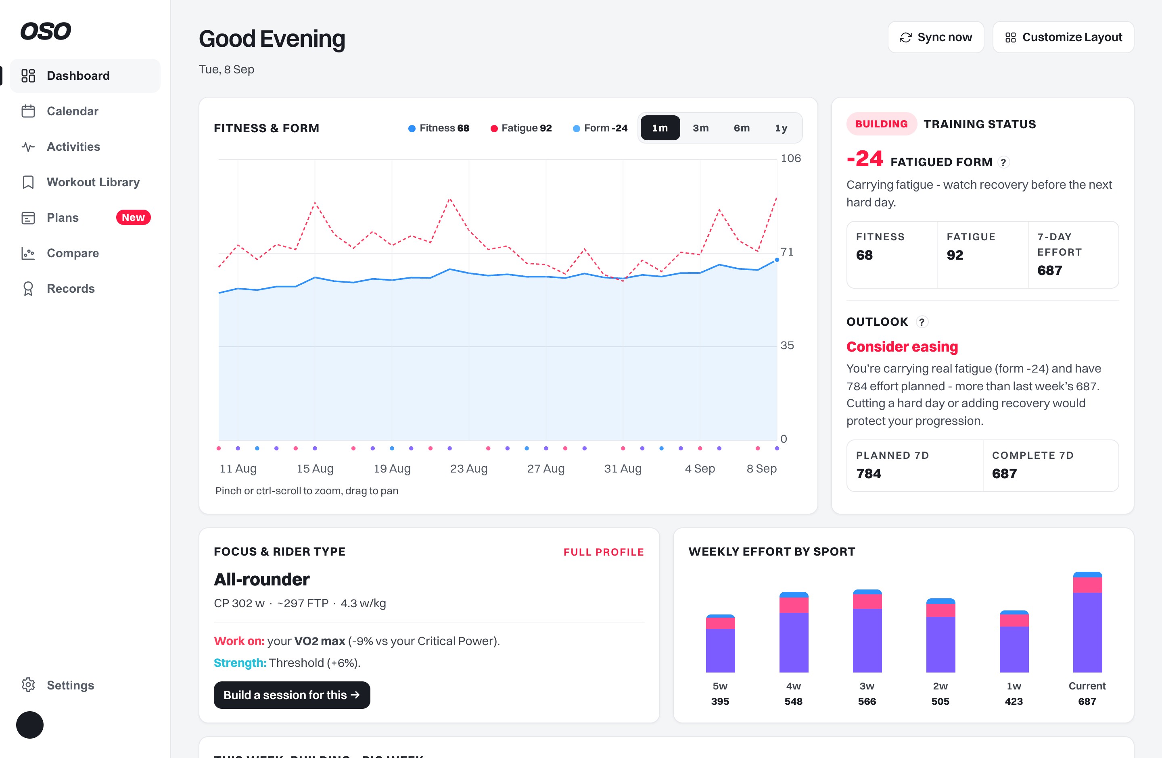Click the 3w effort bar
This screenshot has height=758, width=1162.
pyautogui.click(x=867, y=631)
